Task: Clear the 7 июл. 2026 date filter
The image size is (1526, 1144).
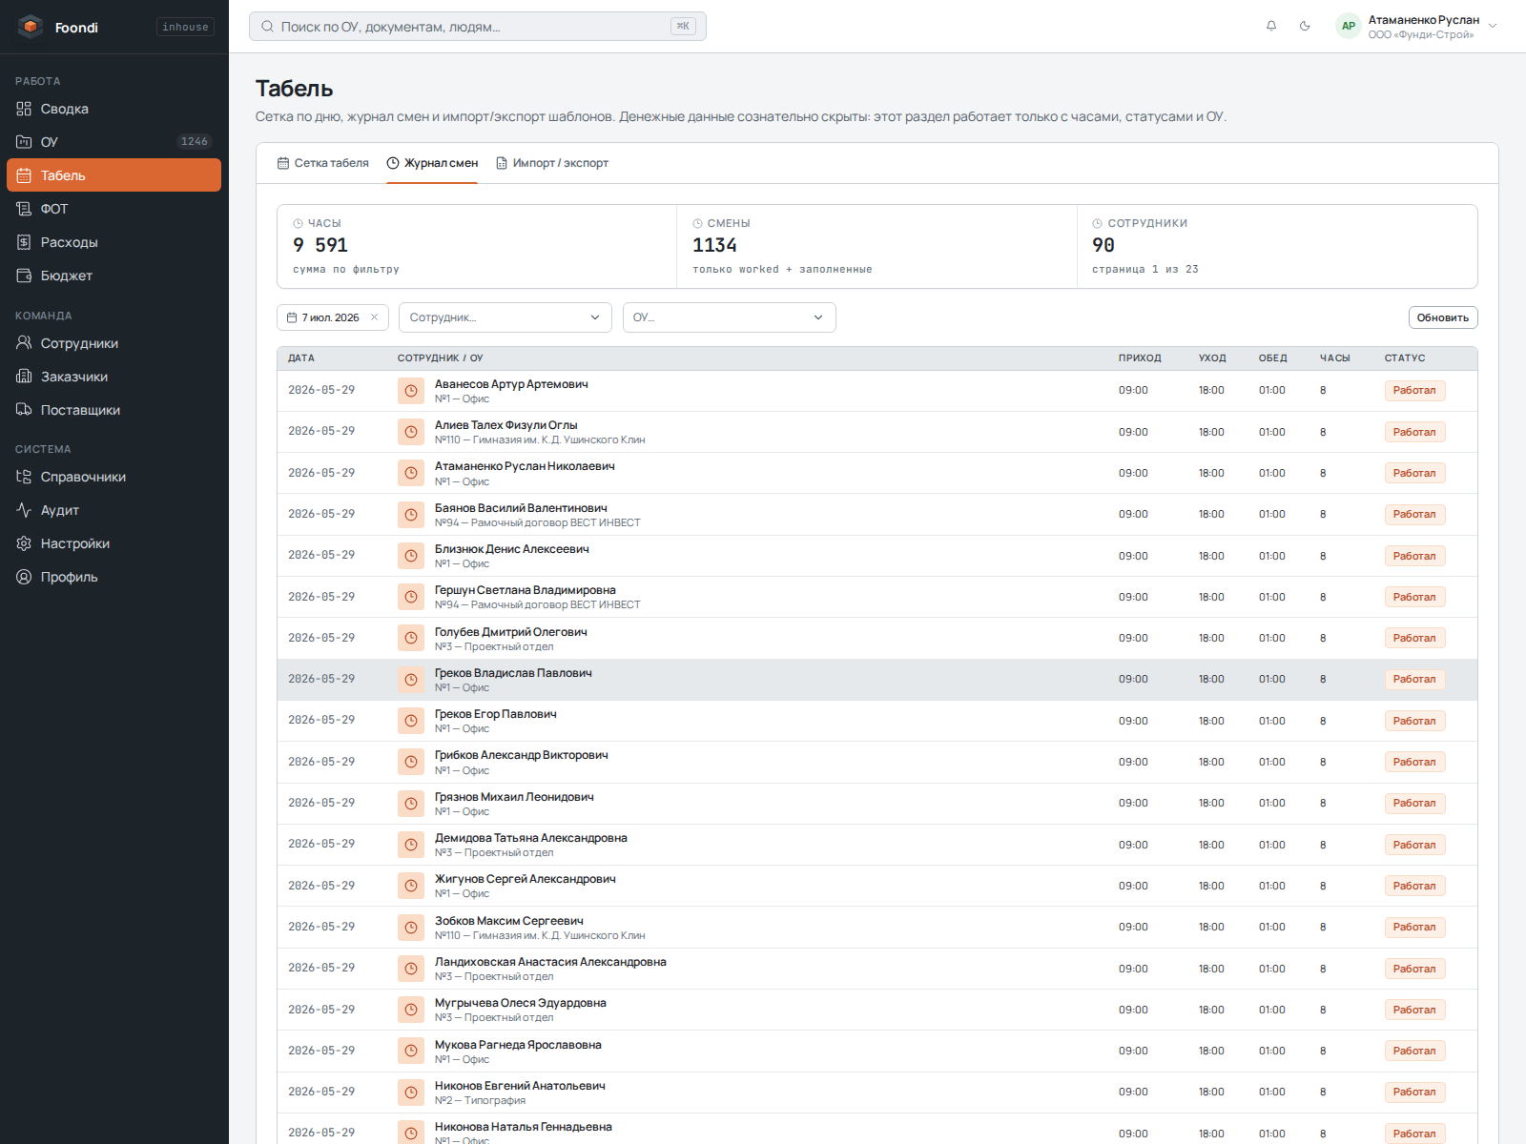Action: 375,317
